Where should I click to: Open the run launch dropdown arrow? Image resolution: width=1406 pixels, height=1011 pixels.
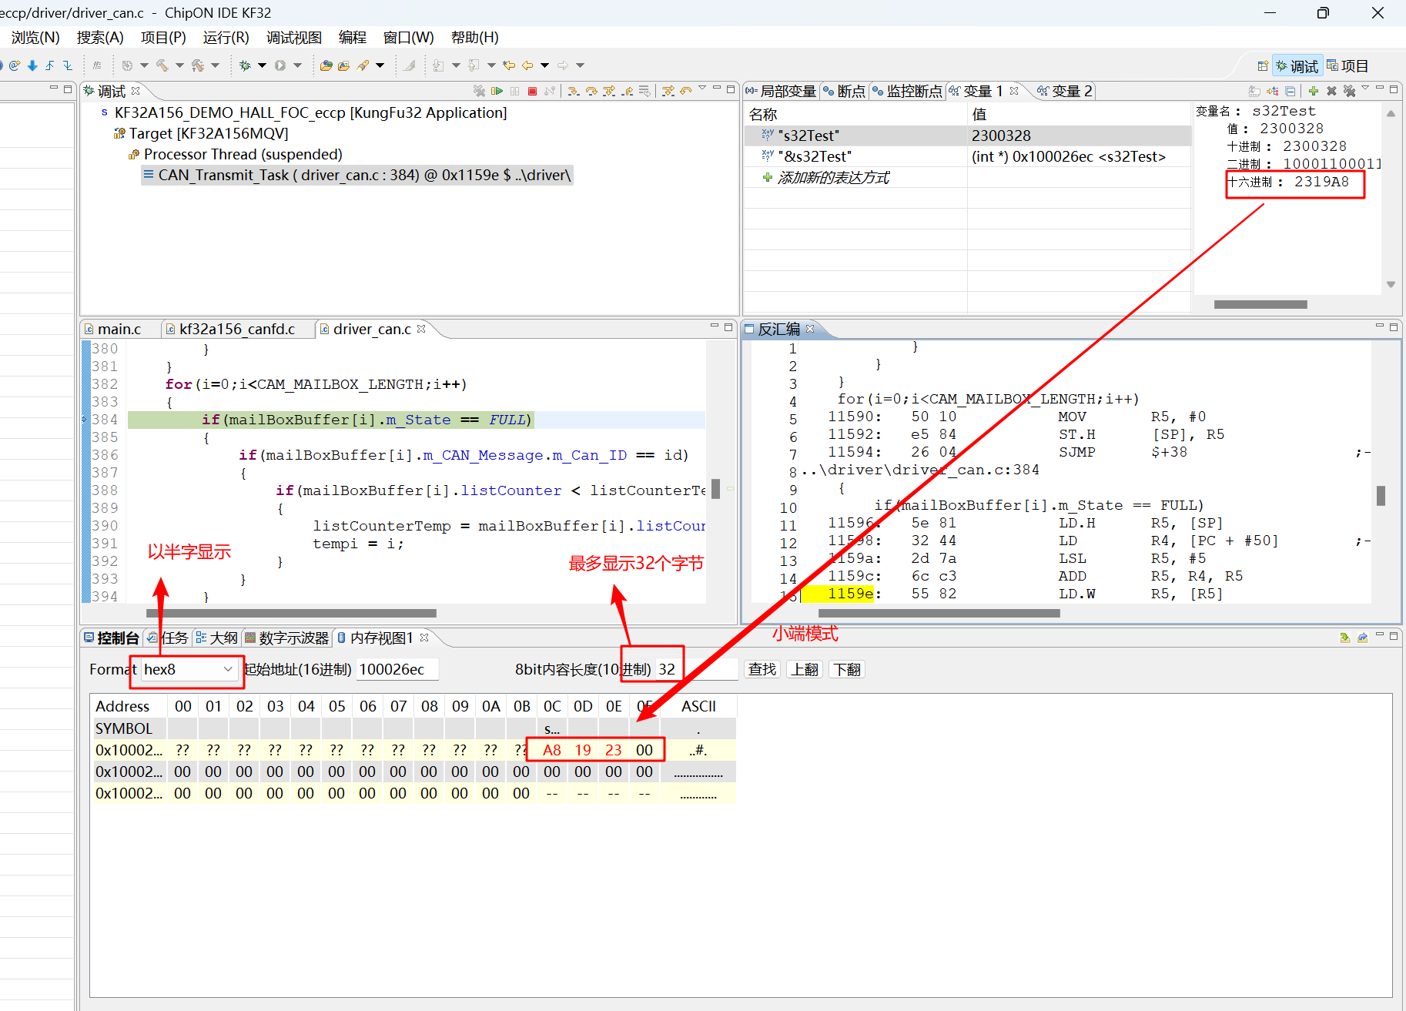pos(297,65)
